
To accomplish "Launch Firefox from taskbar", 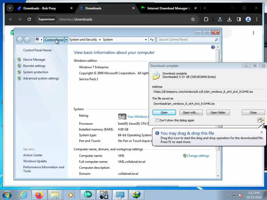I will 39,195.
